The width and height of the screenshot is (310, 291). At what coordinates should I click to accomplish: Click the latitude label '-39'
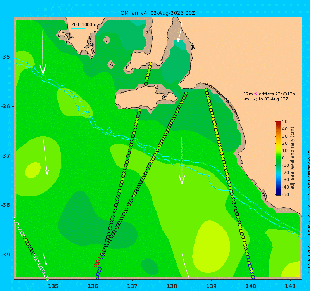tap(5, 255)
